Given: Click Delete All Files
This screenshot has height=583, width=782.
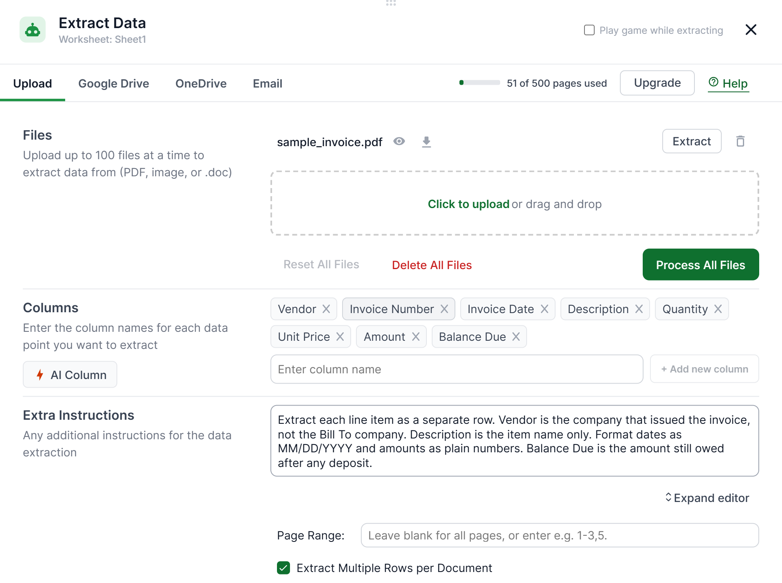Looking at the screenshot, I should point(432,265).
